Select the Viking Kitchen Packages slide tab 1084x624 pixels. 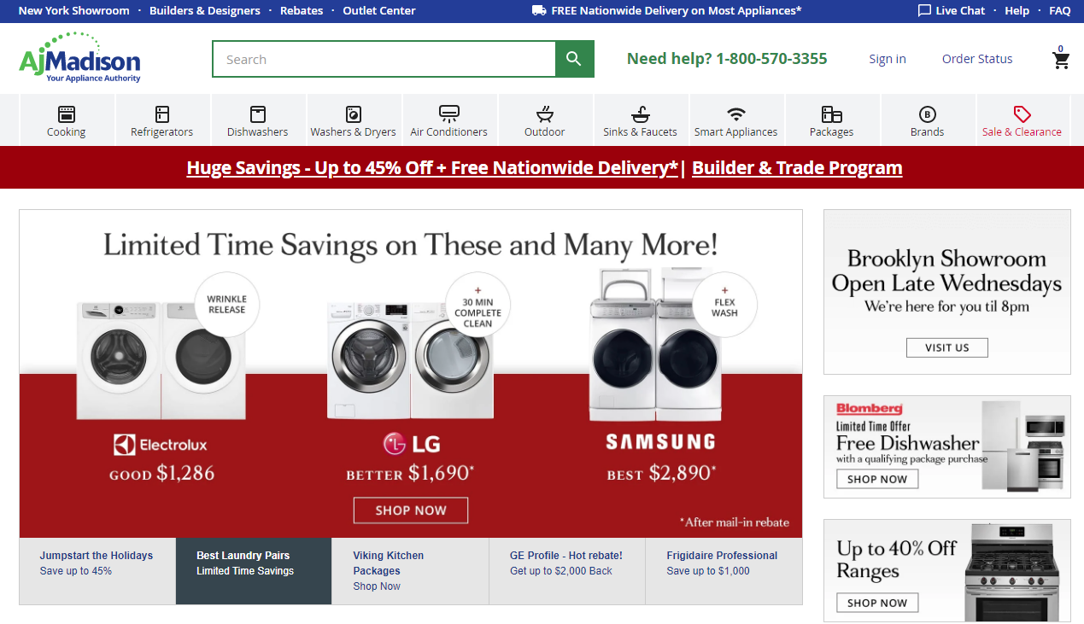(x=410, y=571)
